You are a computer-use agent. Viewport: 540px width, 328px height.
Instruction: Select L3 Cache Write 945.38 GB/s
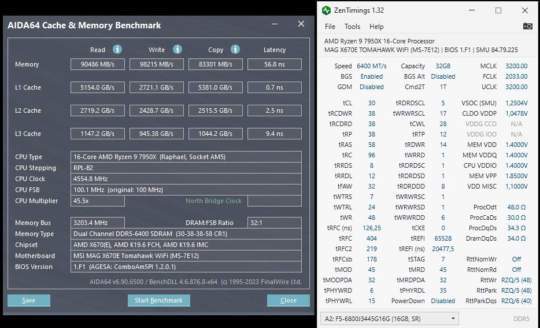(156, 134)
